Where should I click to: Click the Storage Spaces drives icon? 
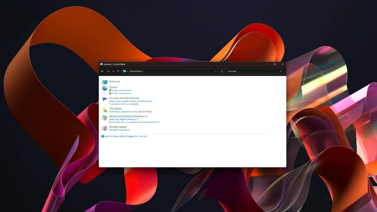(105, 128)
